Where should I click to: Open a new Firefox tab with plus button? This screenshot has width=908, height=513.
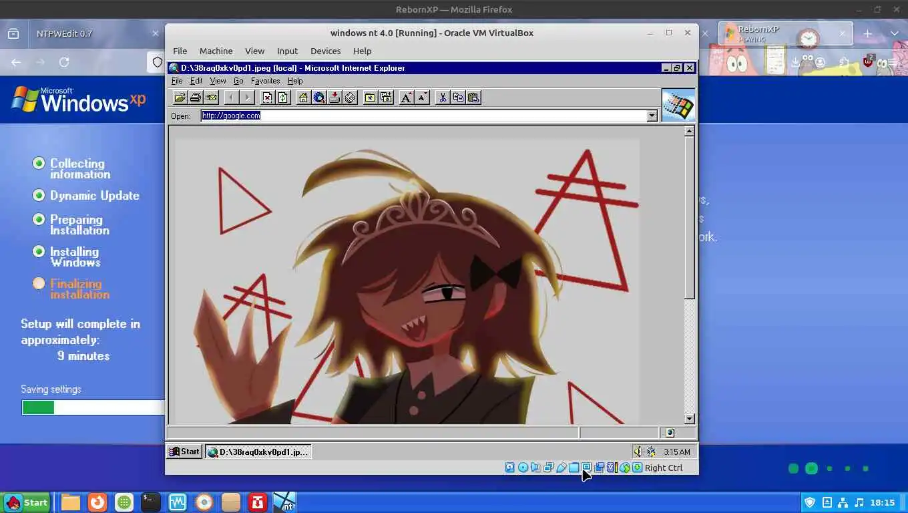tap(867, 33)
